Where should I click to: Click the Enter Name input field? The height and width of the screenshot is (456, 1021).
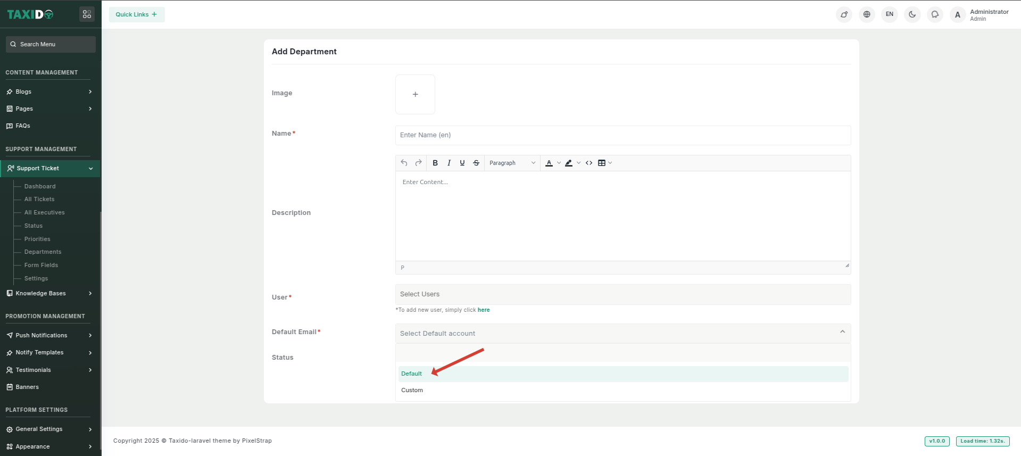(622, 135)
